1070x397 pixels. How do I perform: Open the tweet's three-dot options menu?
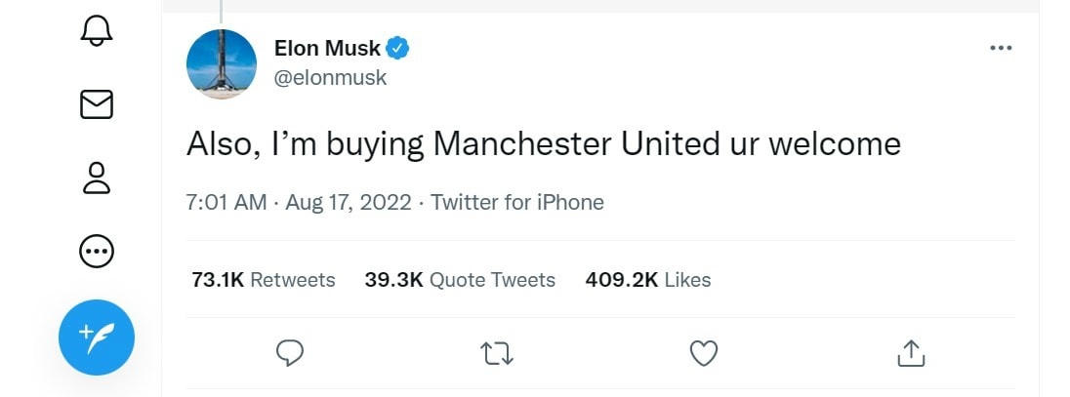[1000, 48]
